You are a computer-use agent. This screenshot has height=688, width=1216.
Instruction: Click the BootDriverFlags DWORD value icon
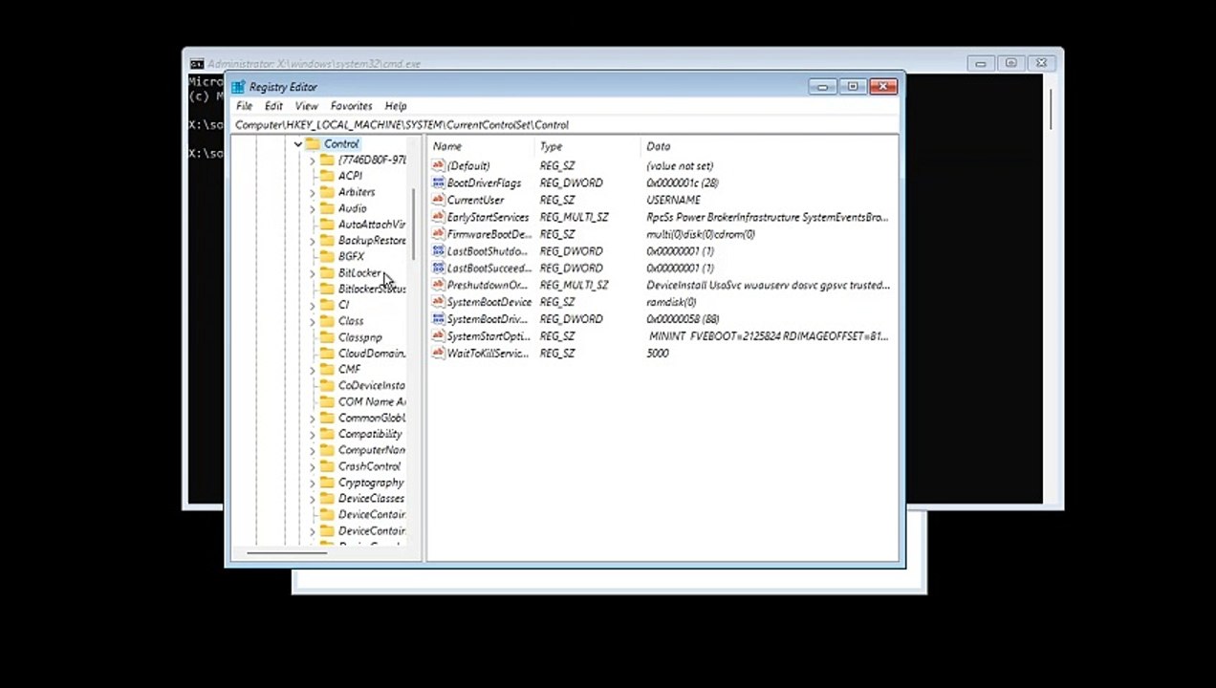439,183
